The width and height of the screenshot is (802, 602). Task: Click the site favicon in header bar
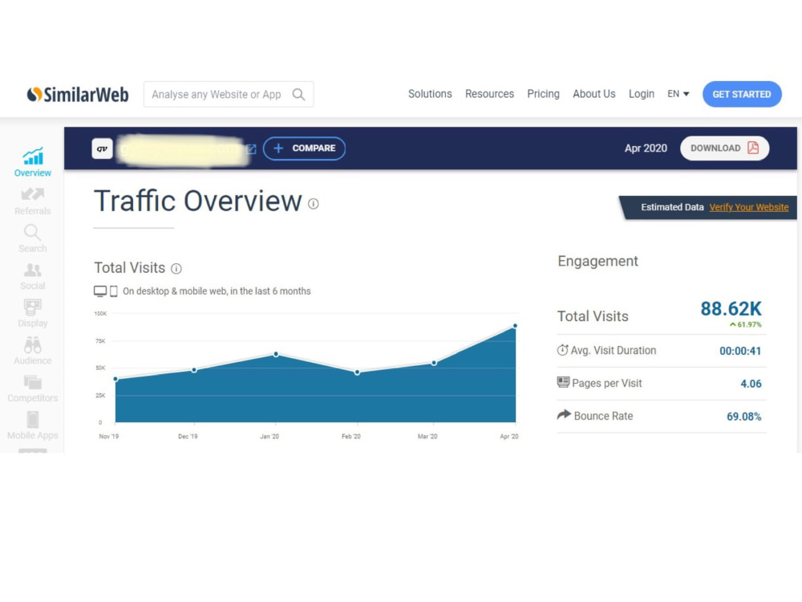tap(103, 148)
